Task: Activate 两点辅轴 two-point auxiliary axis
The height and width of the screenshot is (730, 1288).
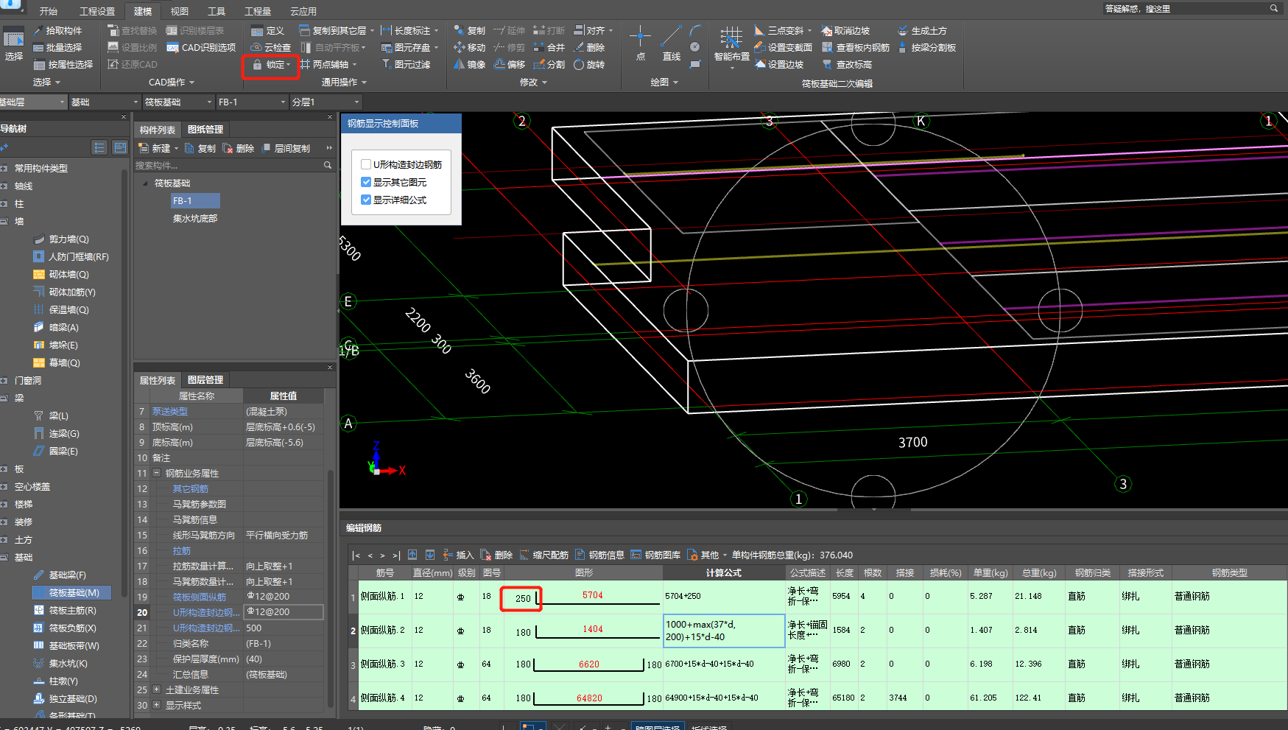Action: click(x=328, y=65)
